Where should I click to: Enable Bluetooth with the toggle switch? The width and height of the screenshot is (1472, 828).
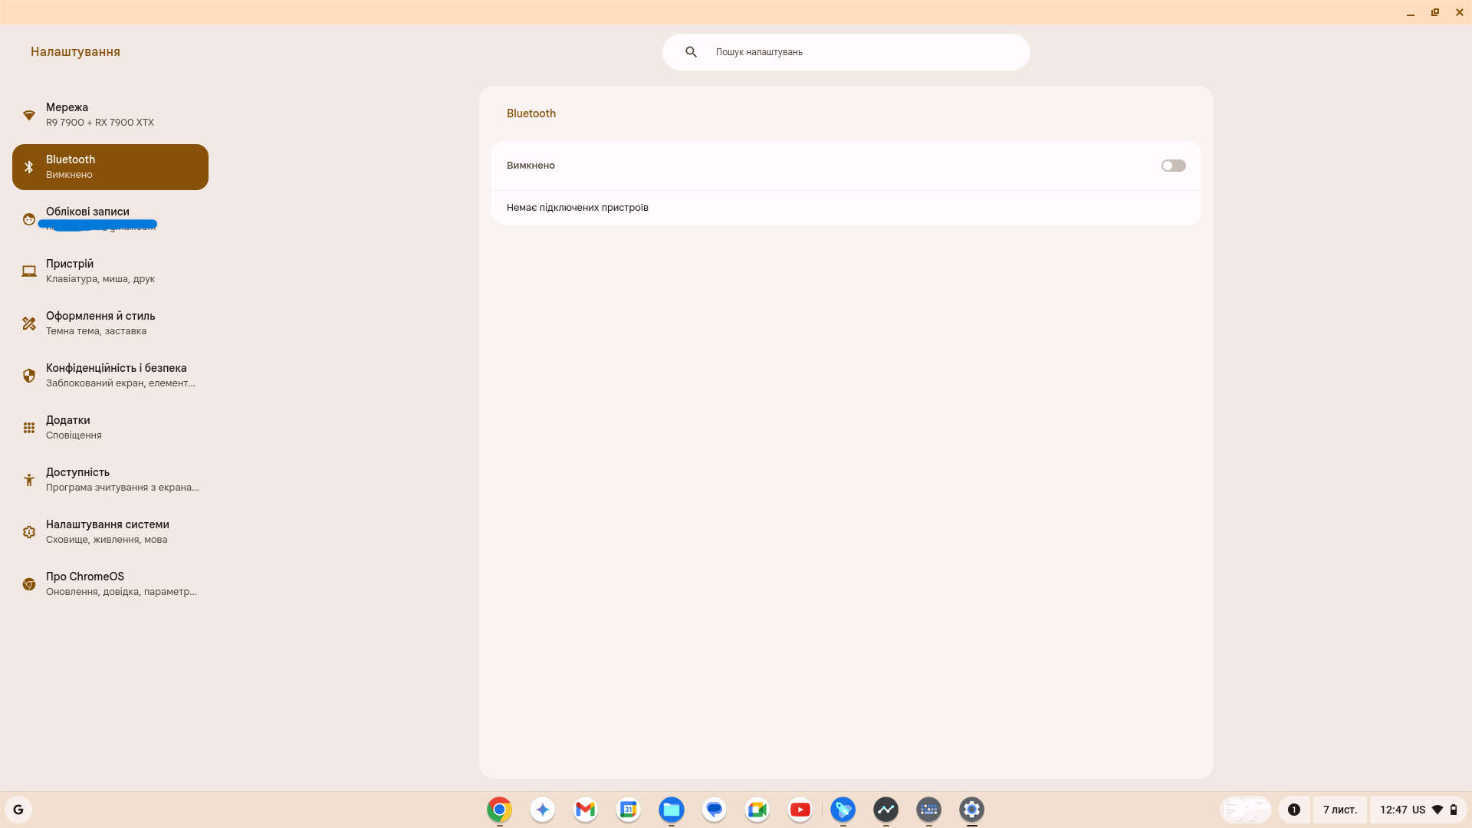pos(1173,166)
